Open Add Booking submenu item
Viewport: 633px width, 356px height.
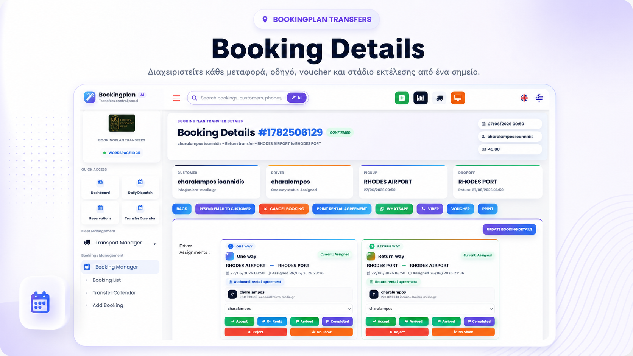(x=108, y=305)
